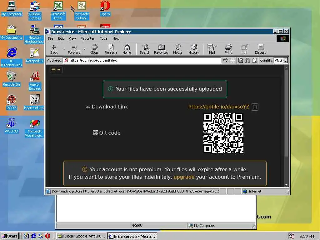Open the Recycle Bin icon
This screenshot has height=240, width=320.
click(x=12, y=79)
